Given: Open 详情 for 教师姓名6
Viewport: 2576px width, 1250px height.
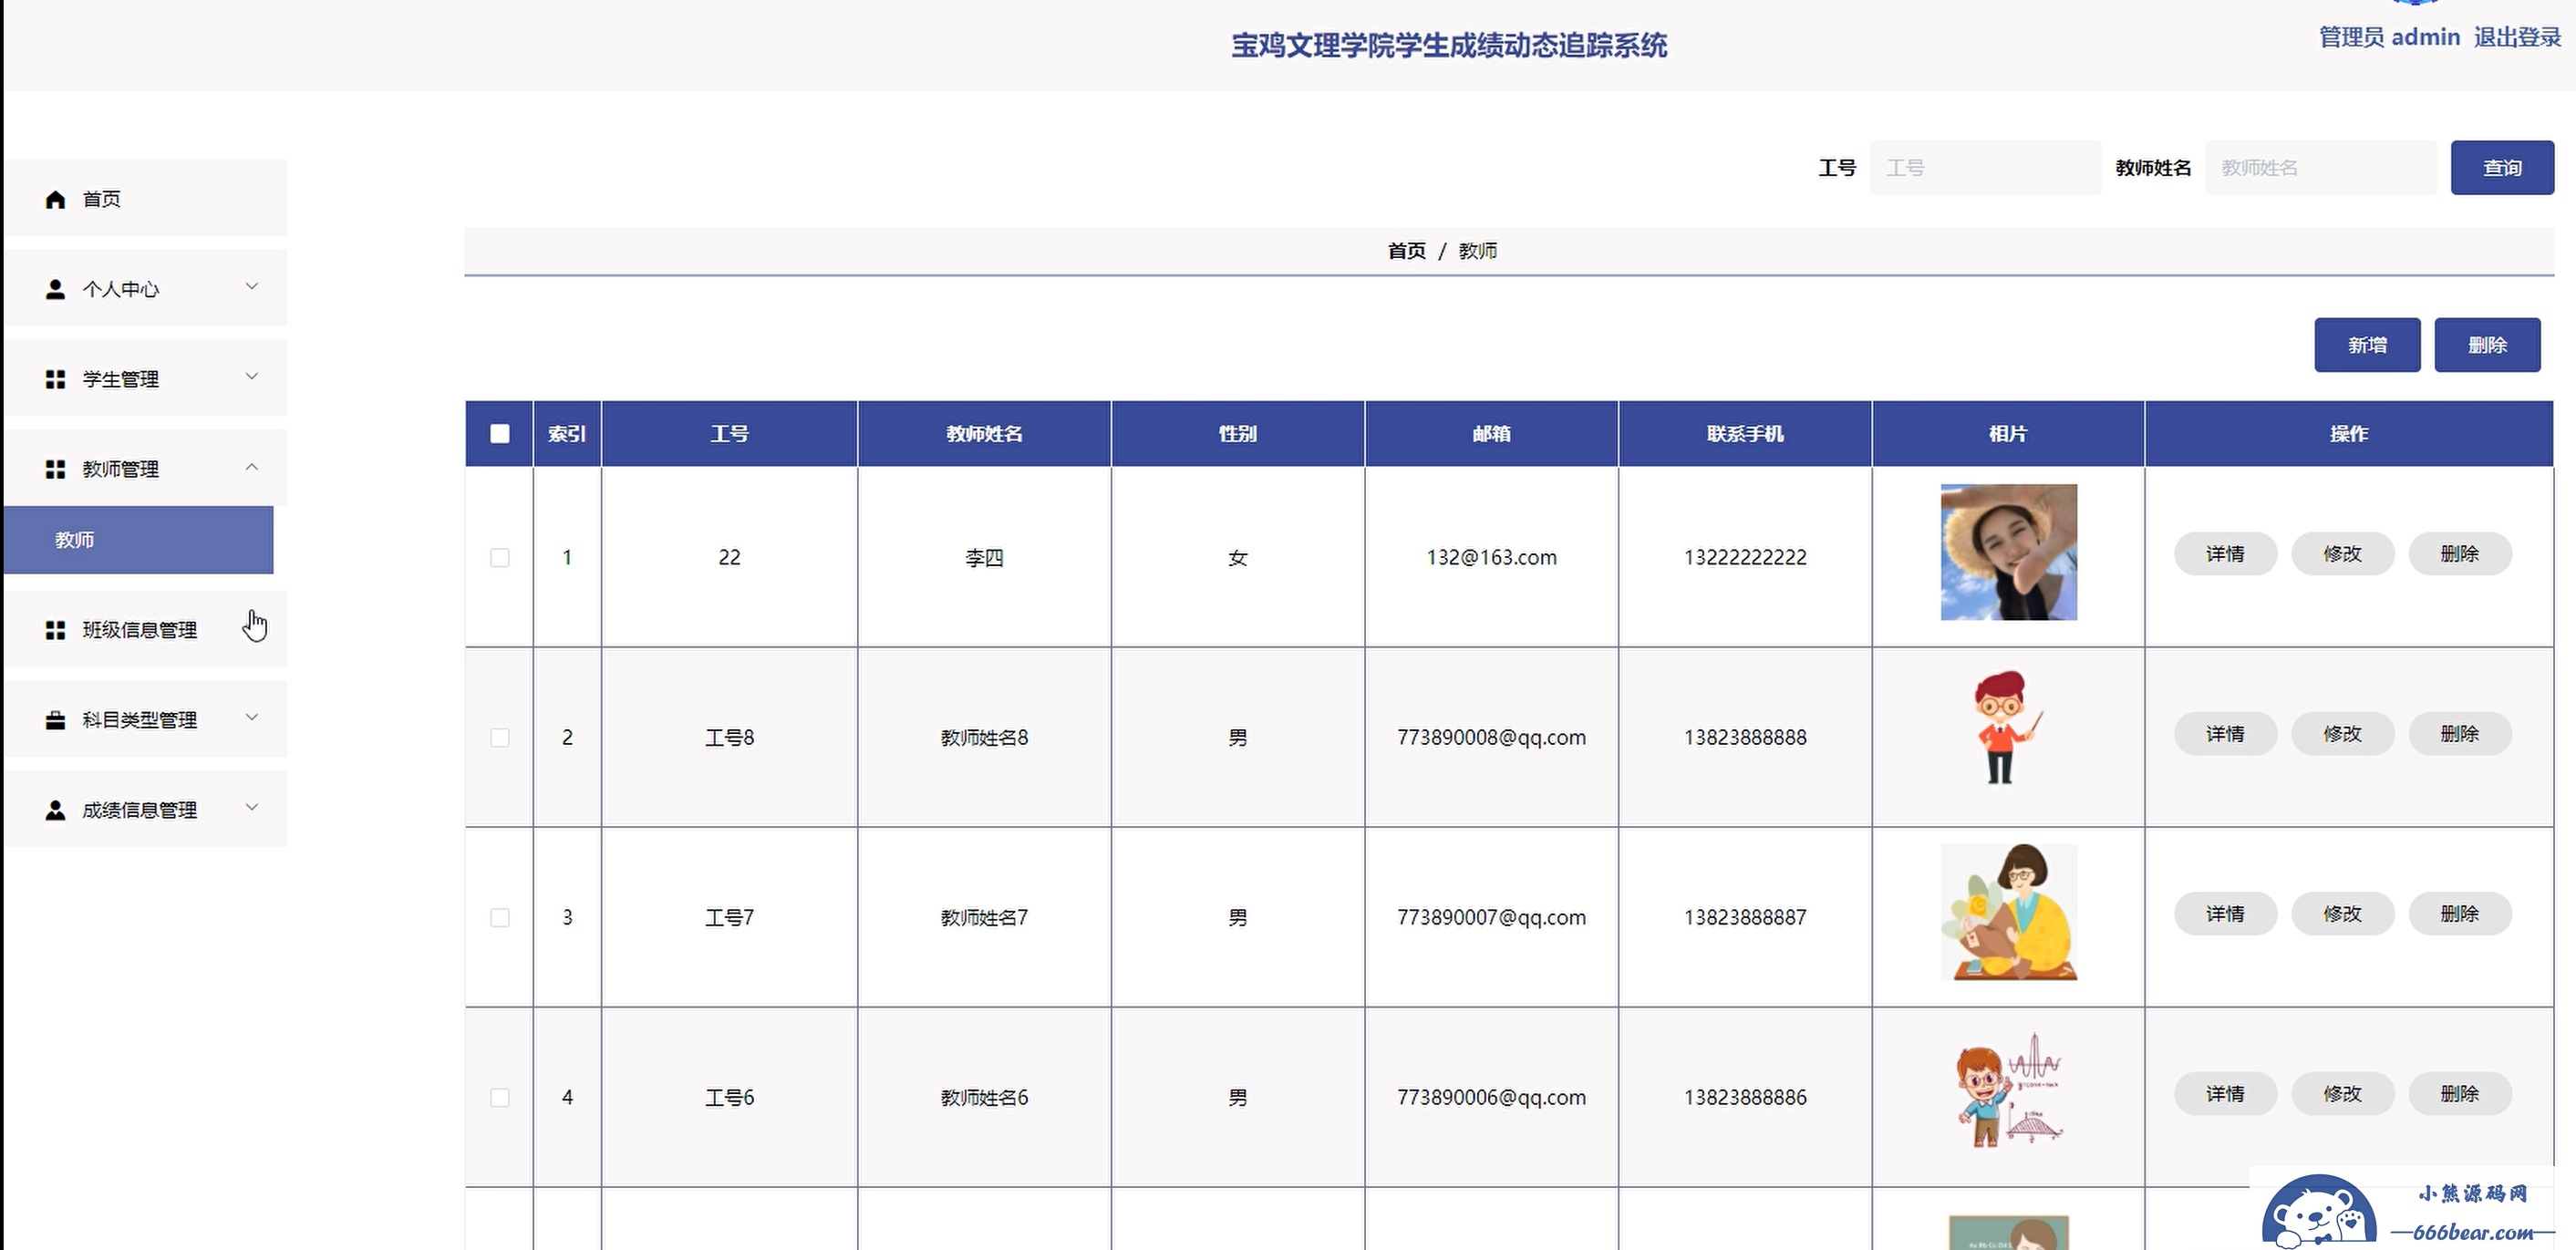Looking at the screenshot, I should coord(2225,1094).
